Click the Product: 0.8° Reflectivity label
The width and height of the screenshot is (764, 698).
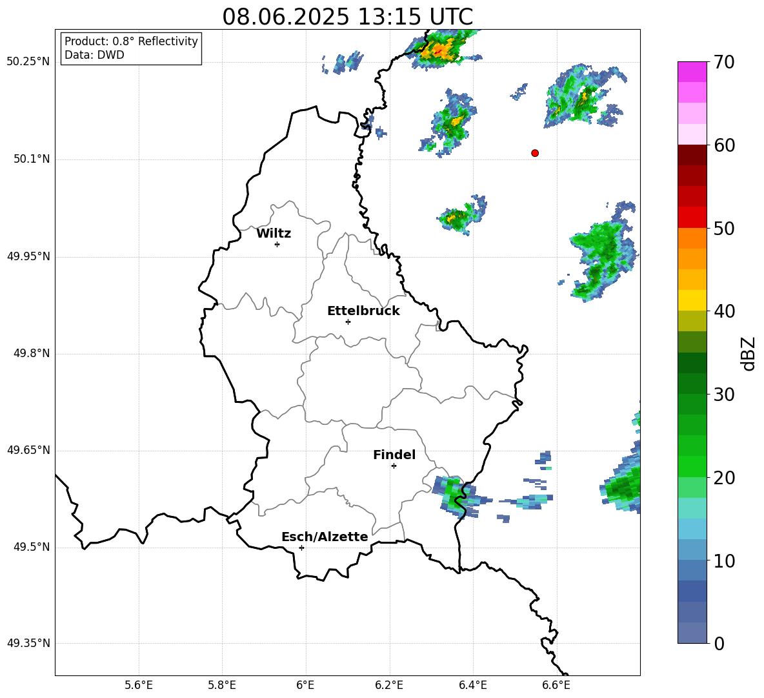point(131,41)
